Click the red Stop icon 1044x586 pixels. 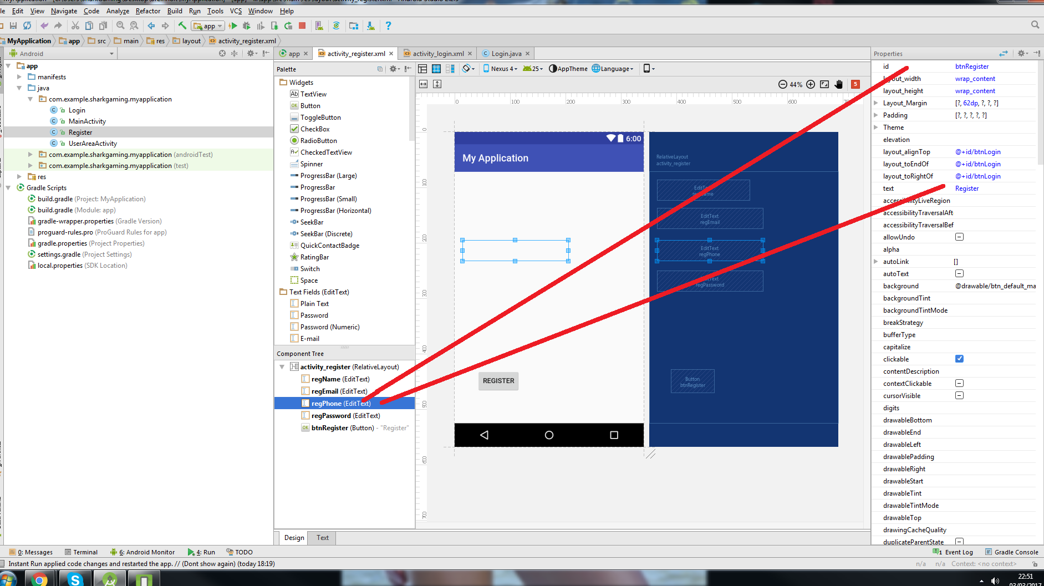tap(302, 26)
